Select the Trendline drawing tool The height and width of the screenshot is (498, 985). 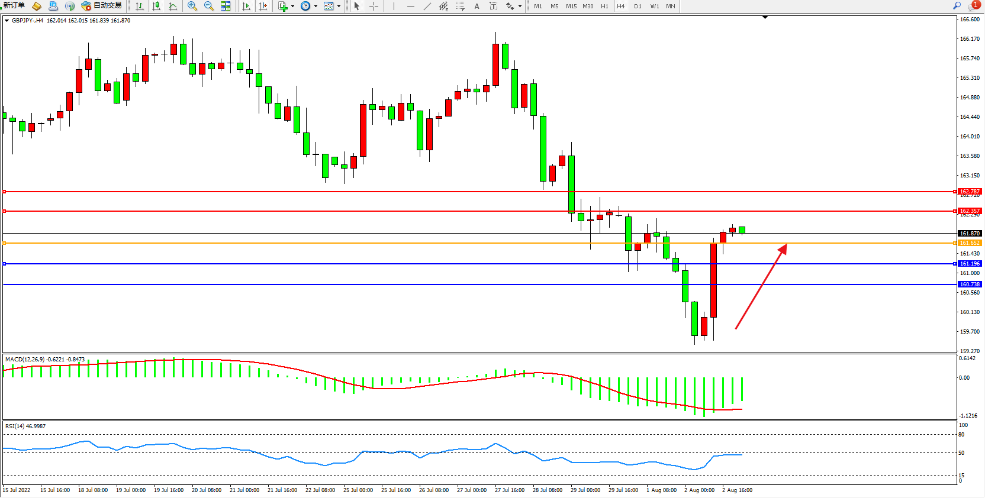[427, 6]
